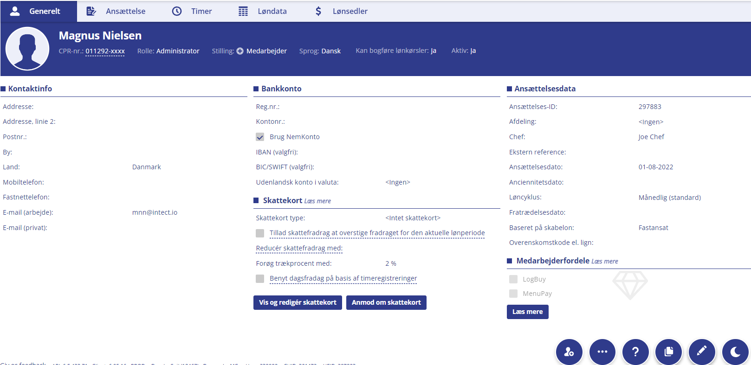Toggle the Brug NemKonto checkbox
Viewport: 751px width, 365px height.
click(260, 137)
